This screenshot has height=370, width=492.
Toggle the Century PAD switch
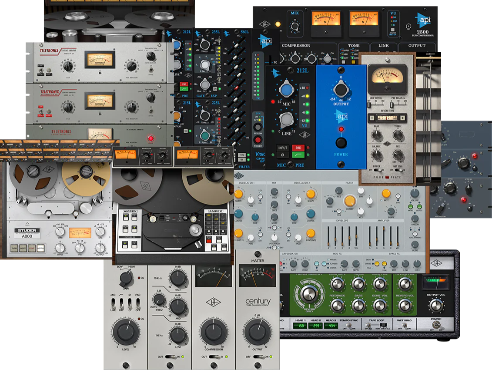(x=138, y=303)
